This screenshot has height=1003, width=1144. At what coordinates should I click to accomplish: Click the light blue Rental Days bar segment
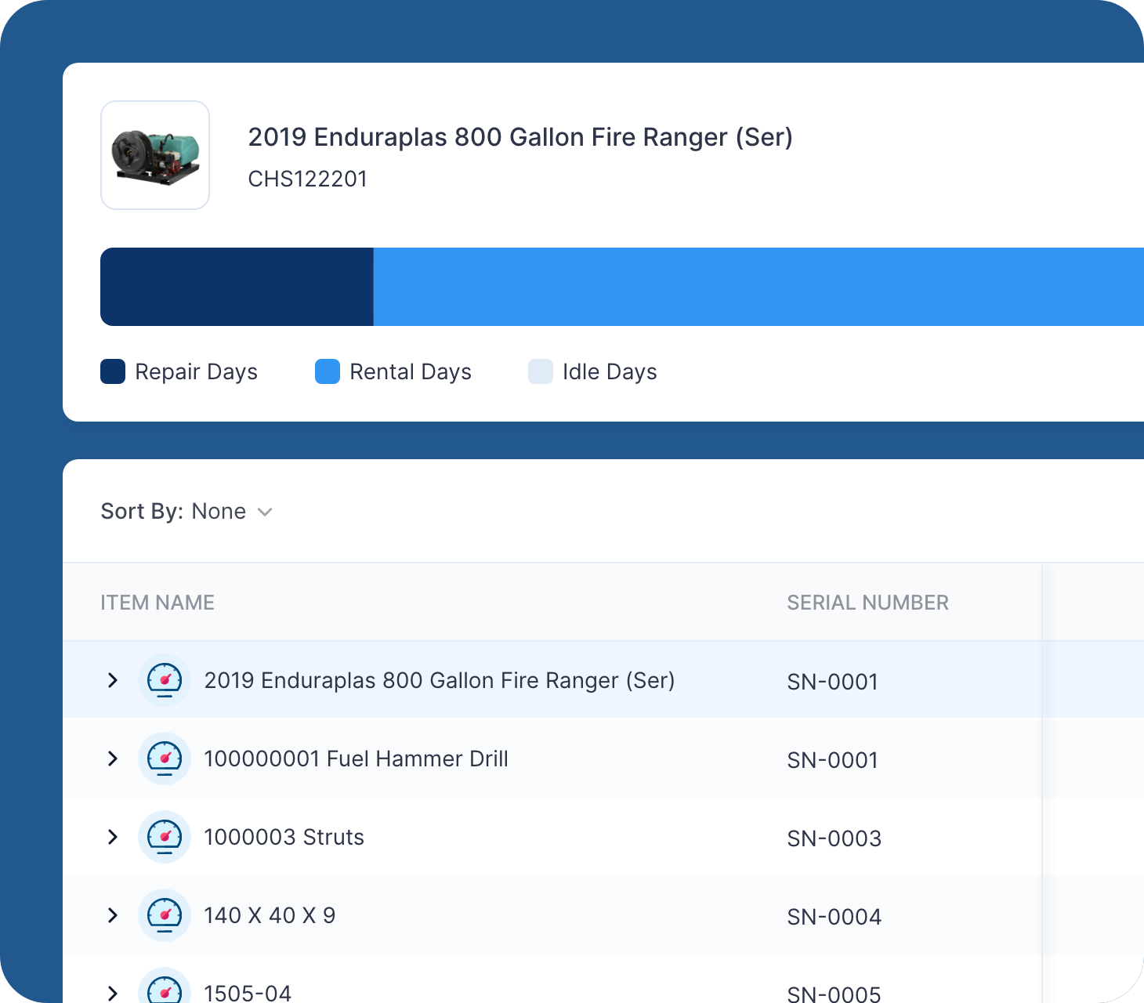[x=758, y=287]
